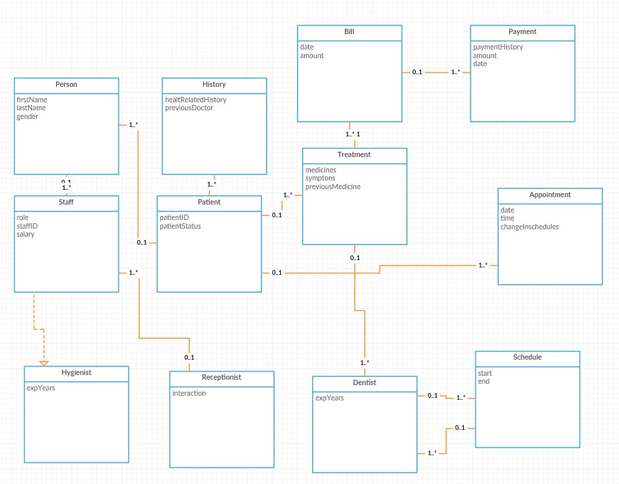Click the salary attribute in Staff
Image resolution: width=619 pixels, height=484 pixels.
[x=25, y=234]
